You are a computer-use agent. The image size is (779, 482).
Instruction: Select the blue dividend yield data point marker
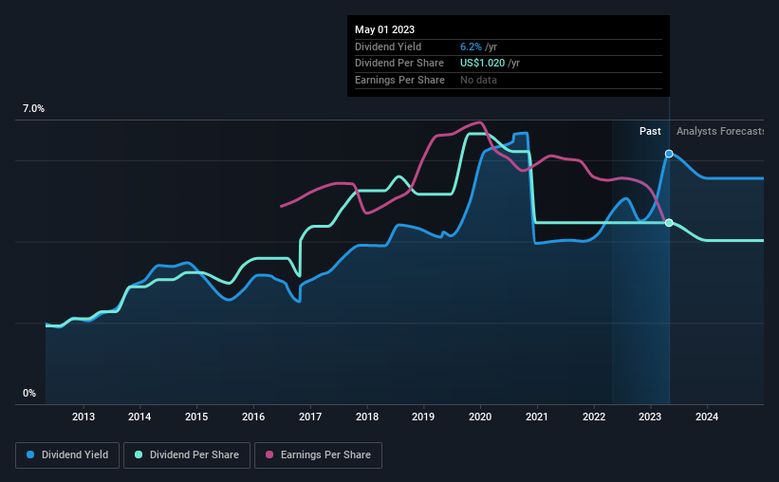point(669,154)
